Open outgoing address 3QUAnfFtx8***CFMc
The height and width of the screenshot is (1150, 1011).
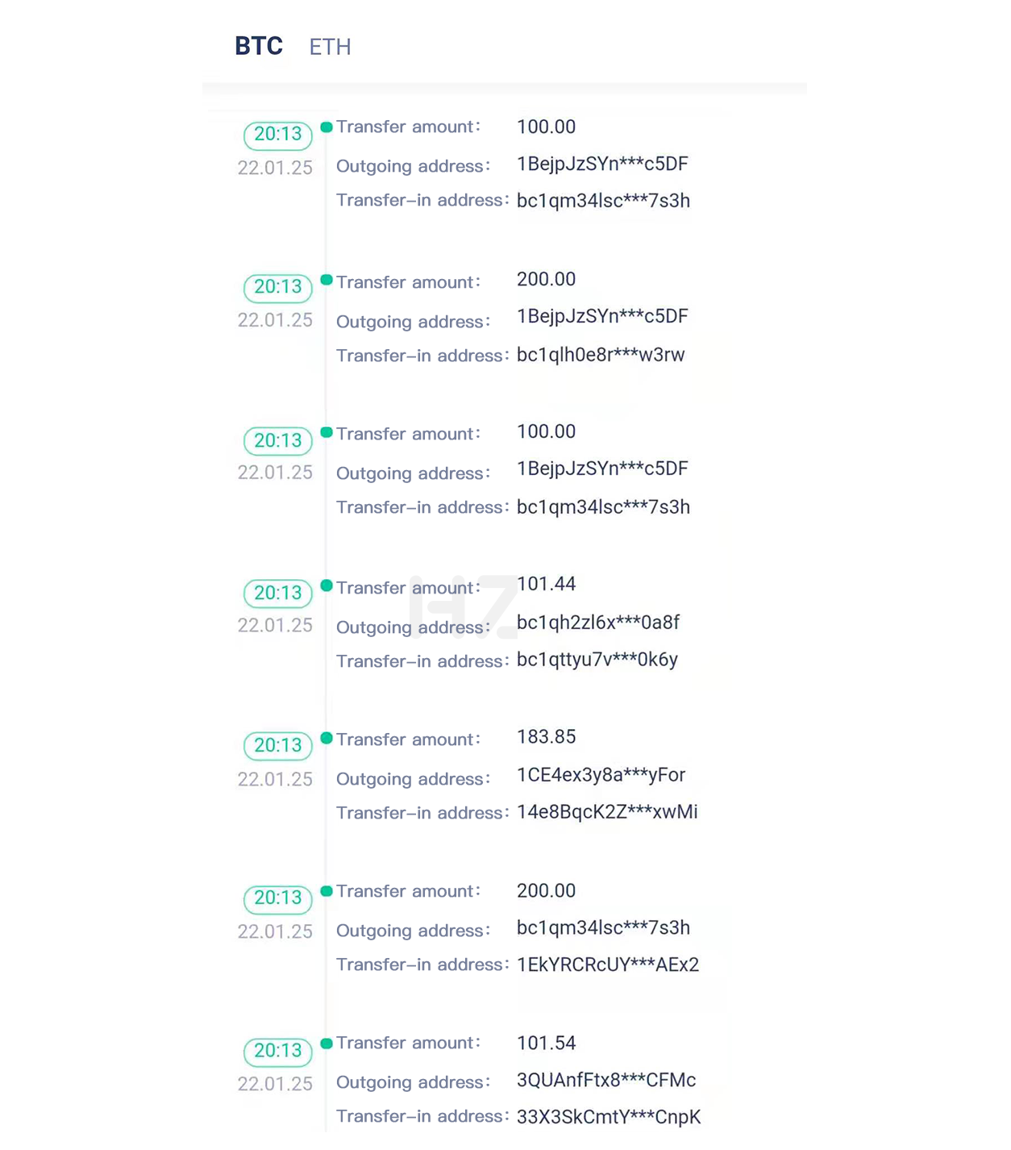pyautogui.click(x=606, y=1080)
